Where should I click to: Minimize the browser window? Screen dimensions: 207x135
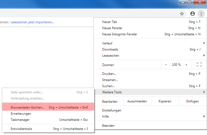click(183, 2)
